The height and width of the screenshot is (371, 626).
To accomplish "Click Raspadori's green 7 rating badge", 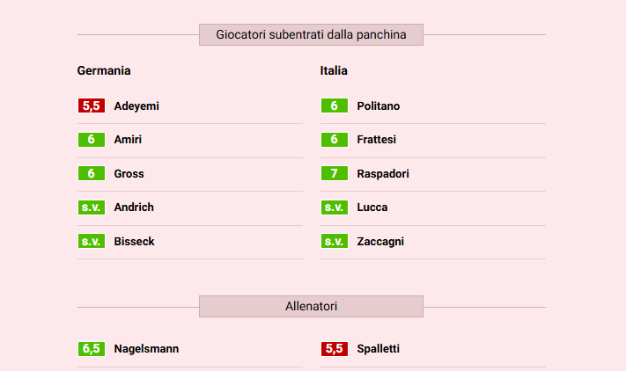I will click(334, 174).
